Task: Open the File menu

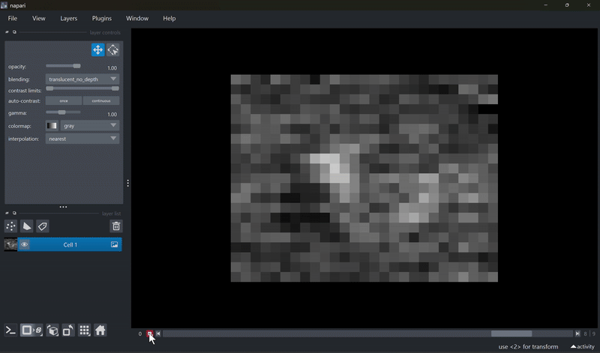Action: point(12,18)
